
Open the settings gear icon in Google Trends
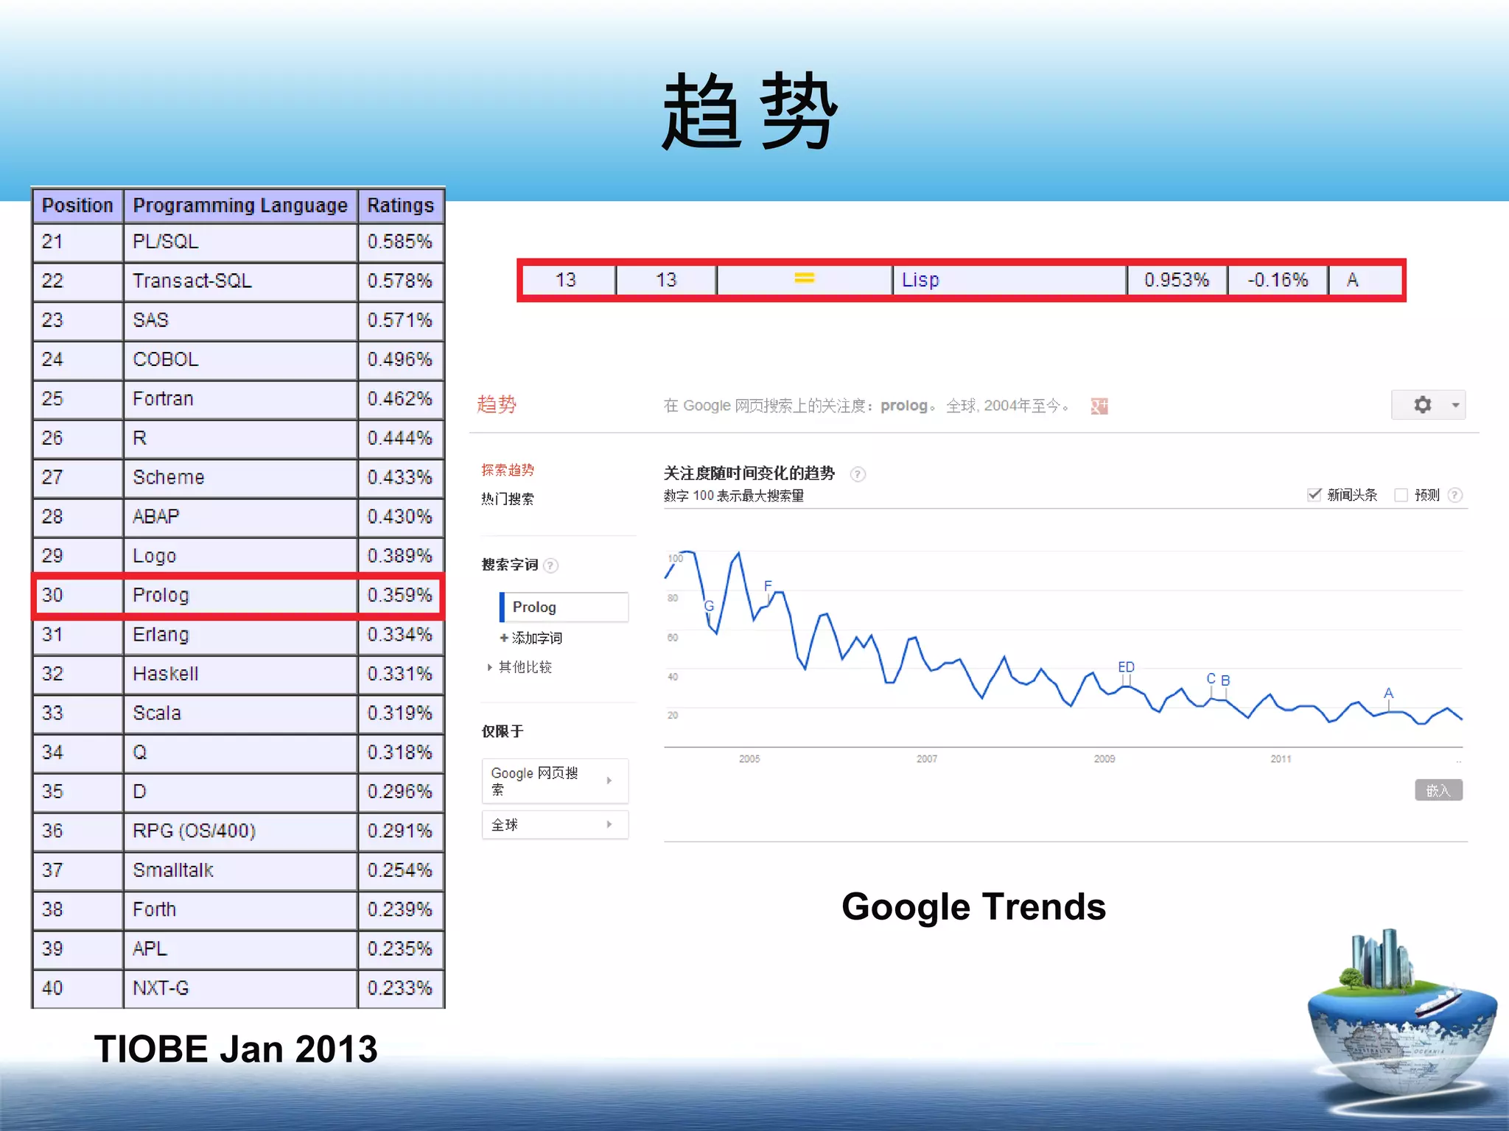tap(1422, 405)
